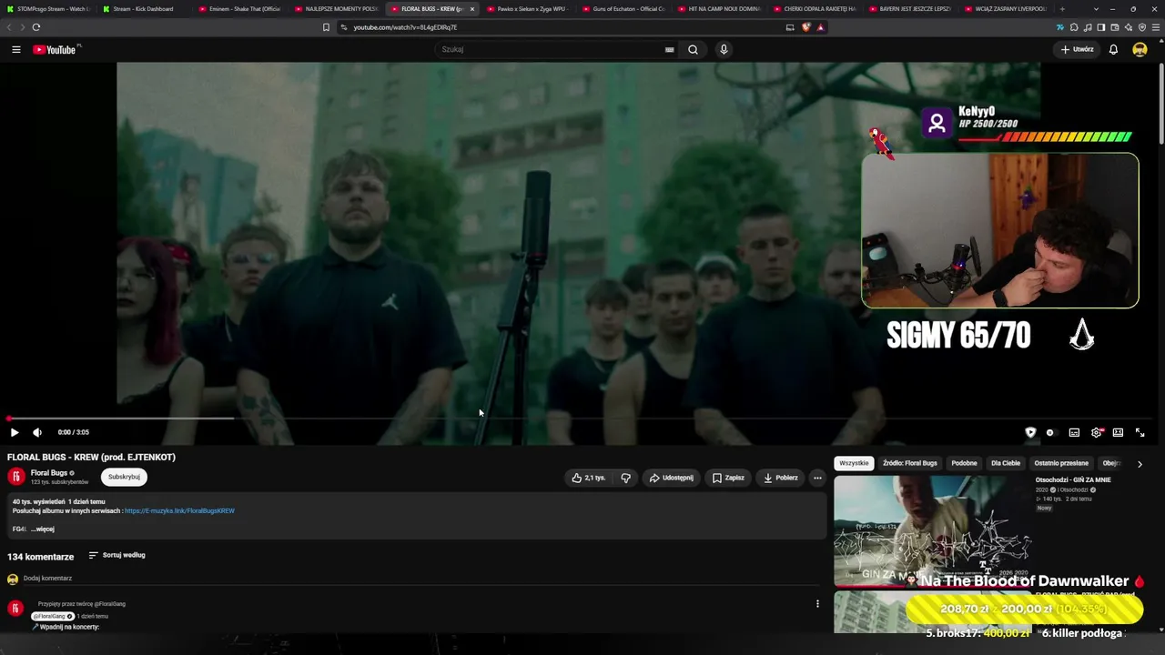
Task: Open the E-muzyka album link
Action: (x=179, y=511)
